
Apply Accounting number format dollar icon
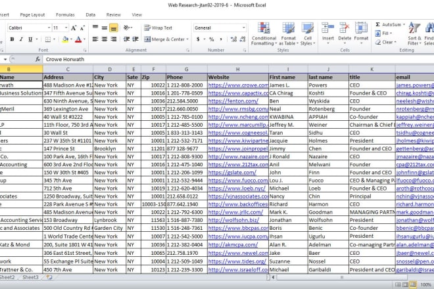click(198, 39)
